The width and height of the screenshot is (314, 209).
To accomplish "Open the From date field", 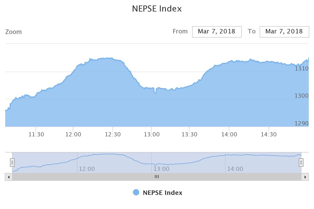I will [217, 32].
